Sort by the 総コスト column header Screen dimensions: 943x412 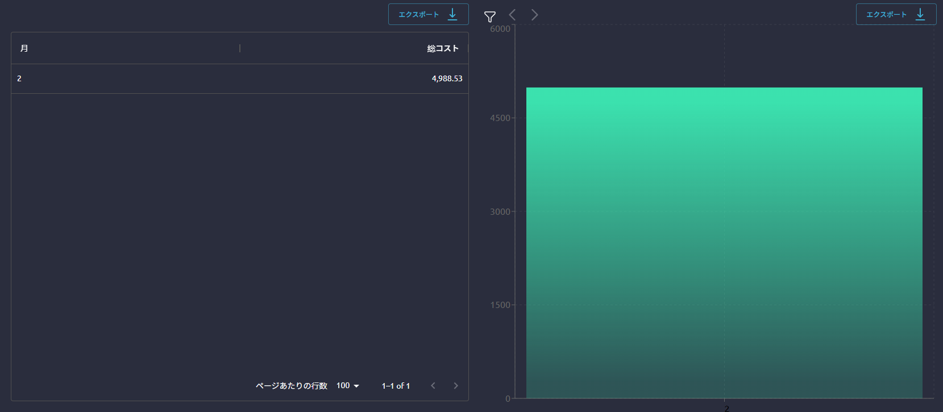442,48
